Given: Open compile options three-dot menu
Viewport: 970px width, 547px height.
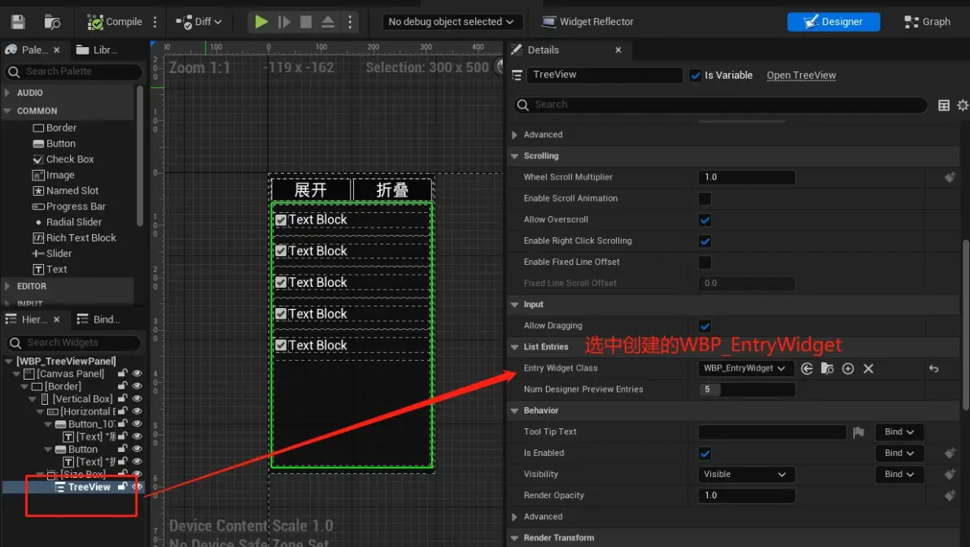Looking at the screenshot, I should point(155,22).
